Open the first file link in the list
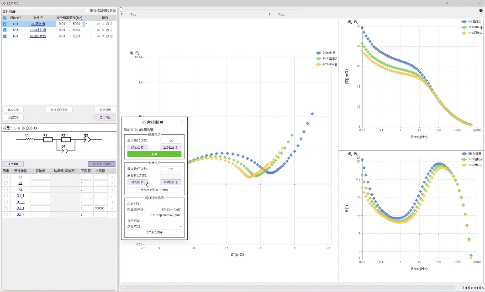The width and height of the screenshot is (485, 292). coord(38,24)
